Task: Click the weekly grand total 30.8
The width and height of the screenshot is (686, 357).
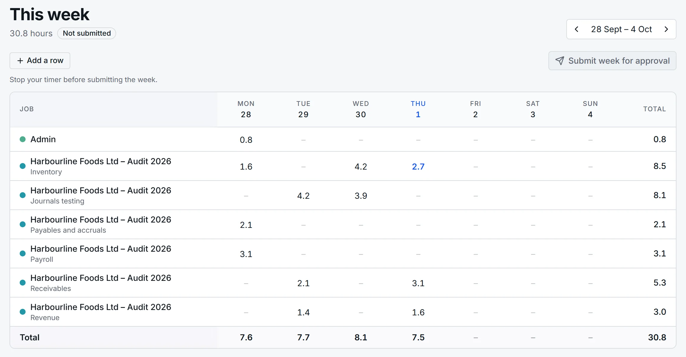Action: pyautogui.click(x=657, y=337)
